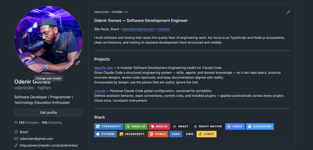The image size is (313, 150).
Task: Open the README.md file link
Action: click(x=120, y=12)
